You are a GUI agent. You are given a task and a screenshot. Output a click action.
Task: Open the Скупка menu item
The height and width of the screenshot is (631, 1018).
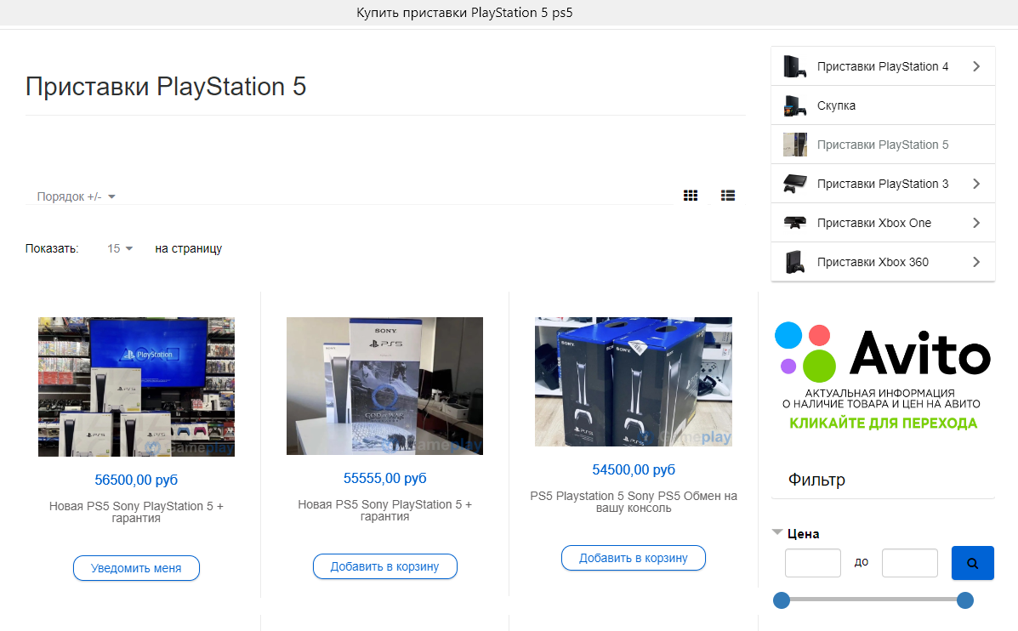[x=883, y=105]
